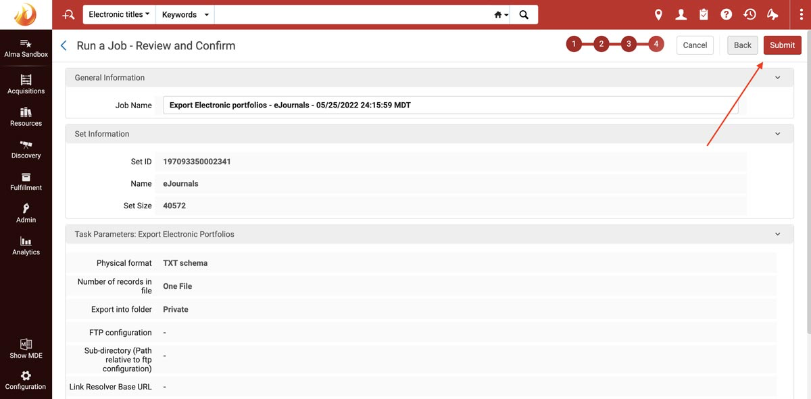Screen dimensions: 811x399
Task: Click the Back button
Action: point(743,45)
